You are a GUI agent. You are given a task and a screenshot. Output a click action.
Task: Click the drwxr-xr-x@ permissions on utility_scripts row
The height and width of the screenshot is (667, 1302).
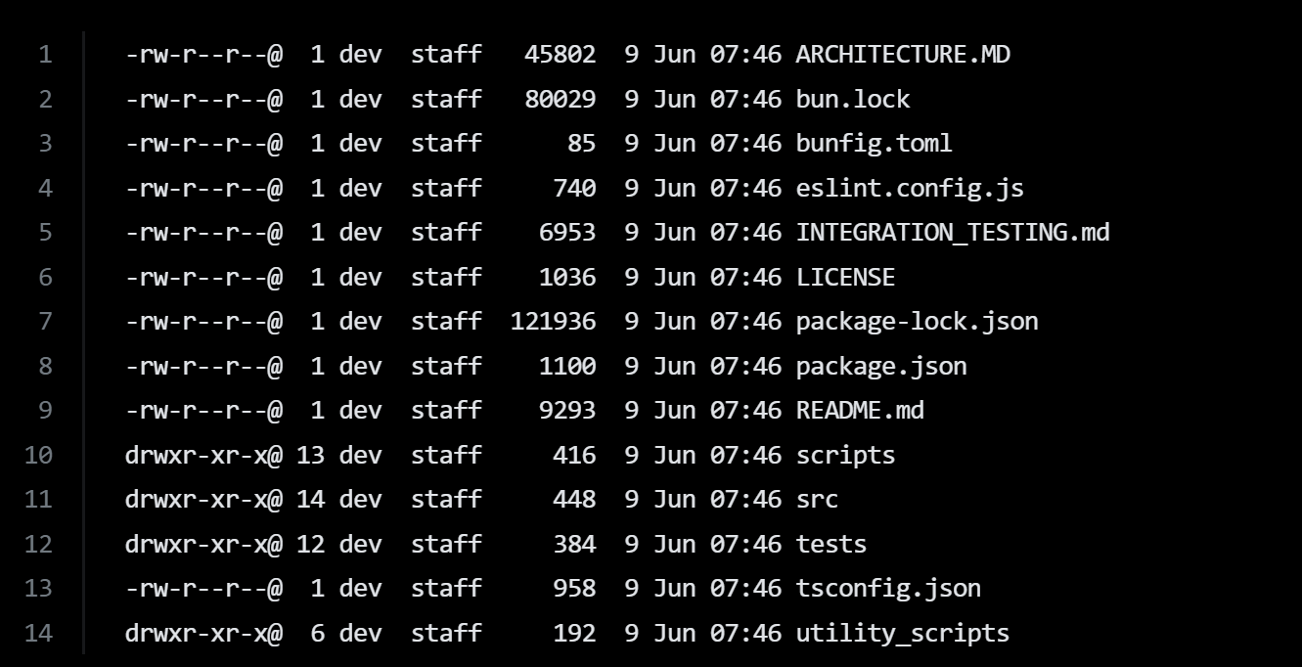tap(203, 633)
